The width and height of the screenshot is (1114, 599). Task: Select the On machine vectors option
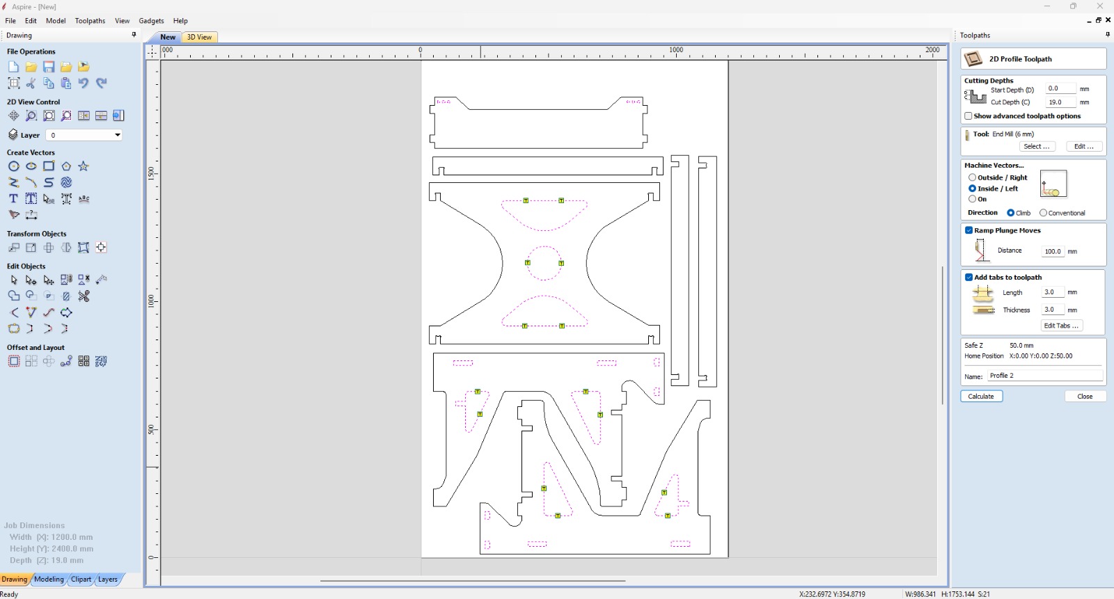[972, 199]
